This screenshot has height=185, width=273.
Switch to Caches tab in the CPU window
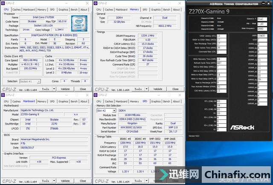(x=17, y=10)
